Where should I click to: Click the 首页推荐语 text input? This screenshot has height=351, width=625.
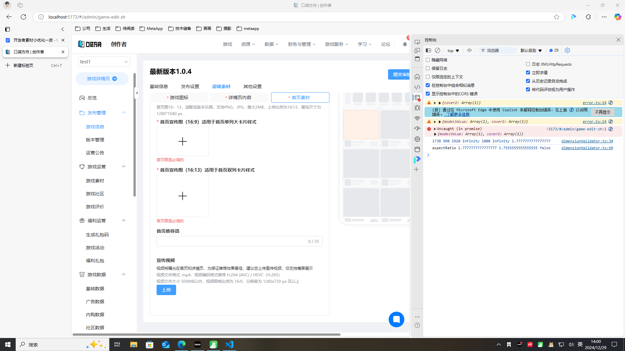231,241
